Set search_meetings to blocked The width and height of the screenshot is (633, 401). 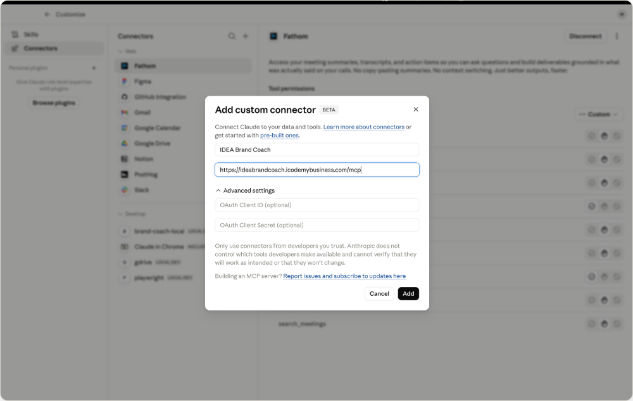point(617,324)
